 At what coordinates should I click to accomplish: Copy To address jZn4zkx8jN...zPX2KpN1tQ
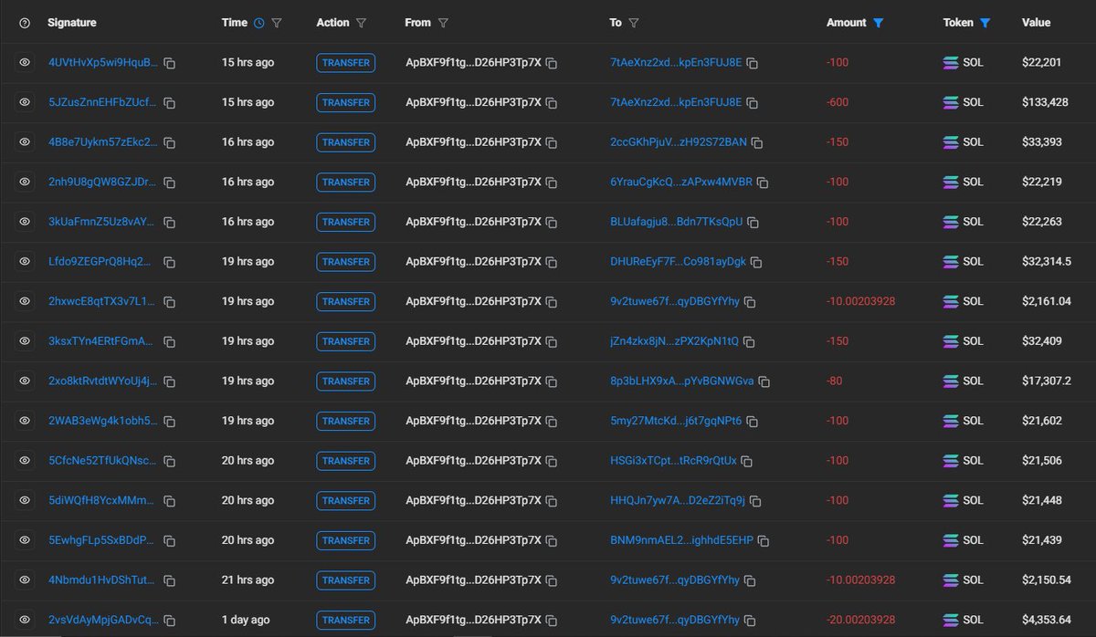coord(749,341)
